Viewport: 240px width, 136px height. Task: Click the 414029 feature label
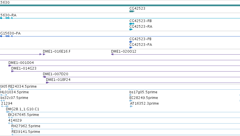click(x=15, y=120)
